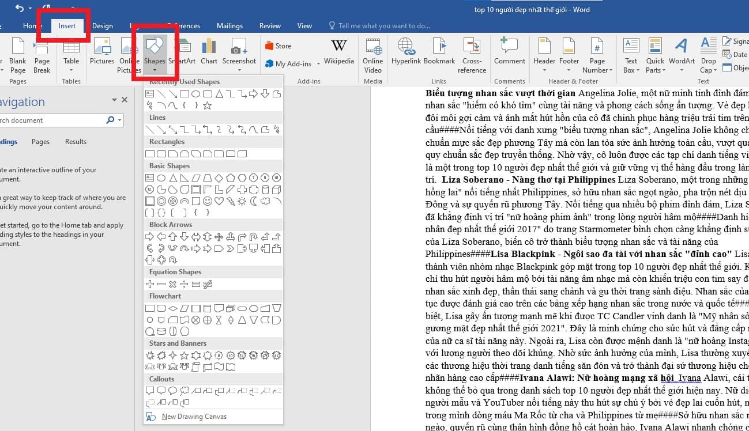Pick the Cloud Callout shape
The image size is (749, 431).
point(185,391)
